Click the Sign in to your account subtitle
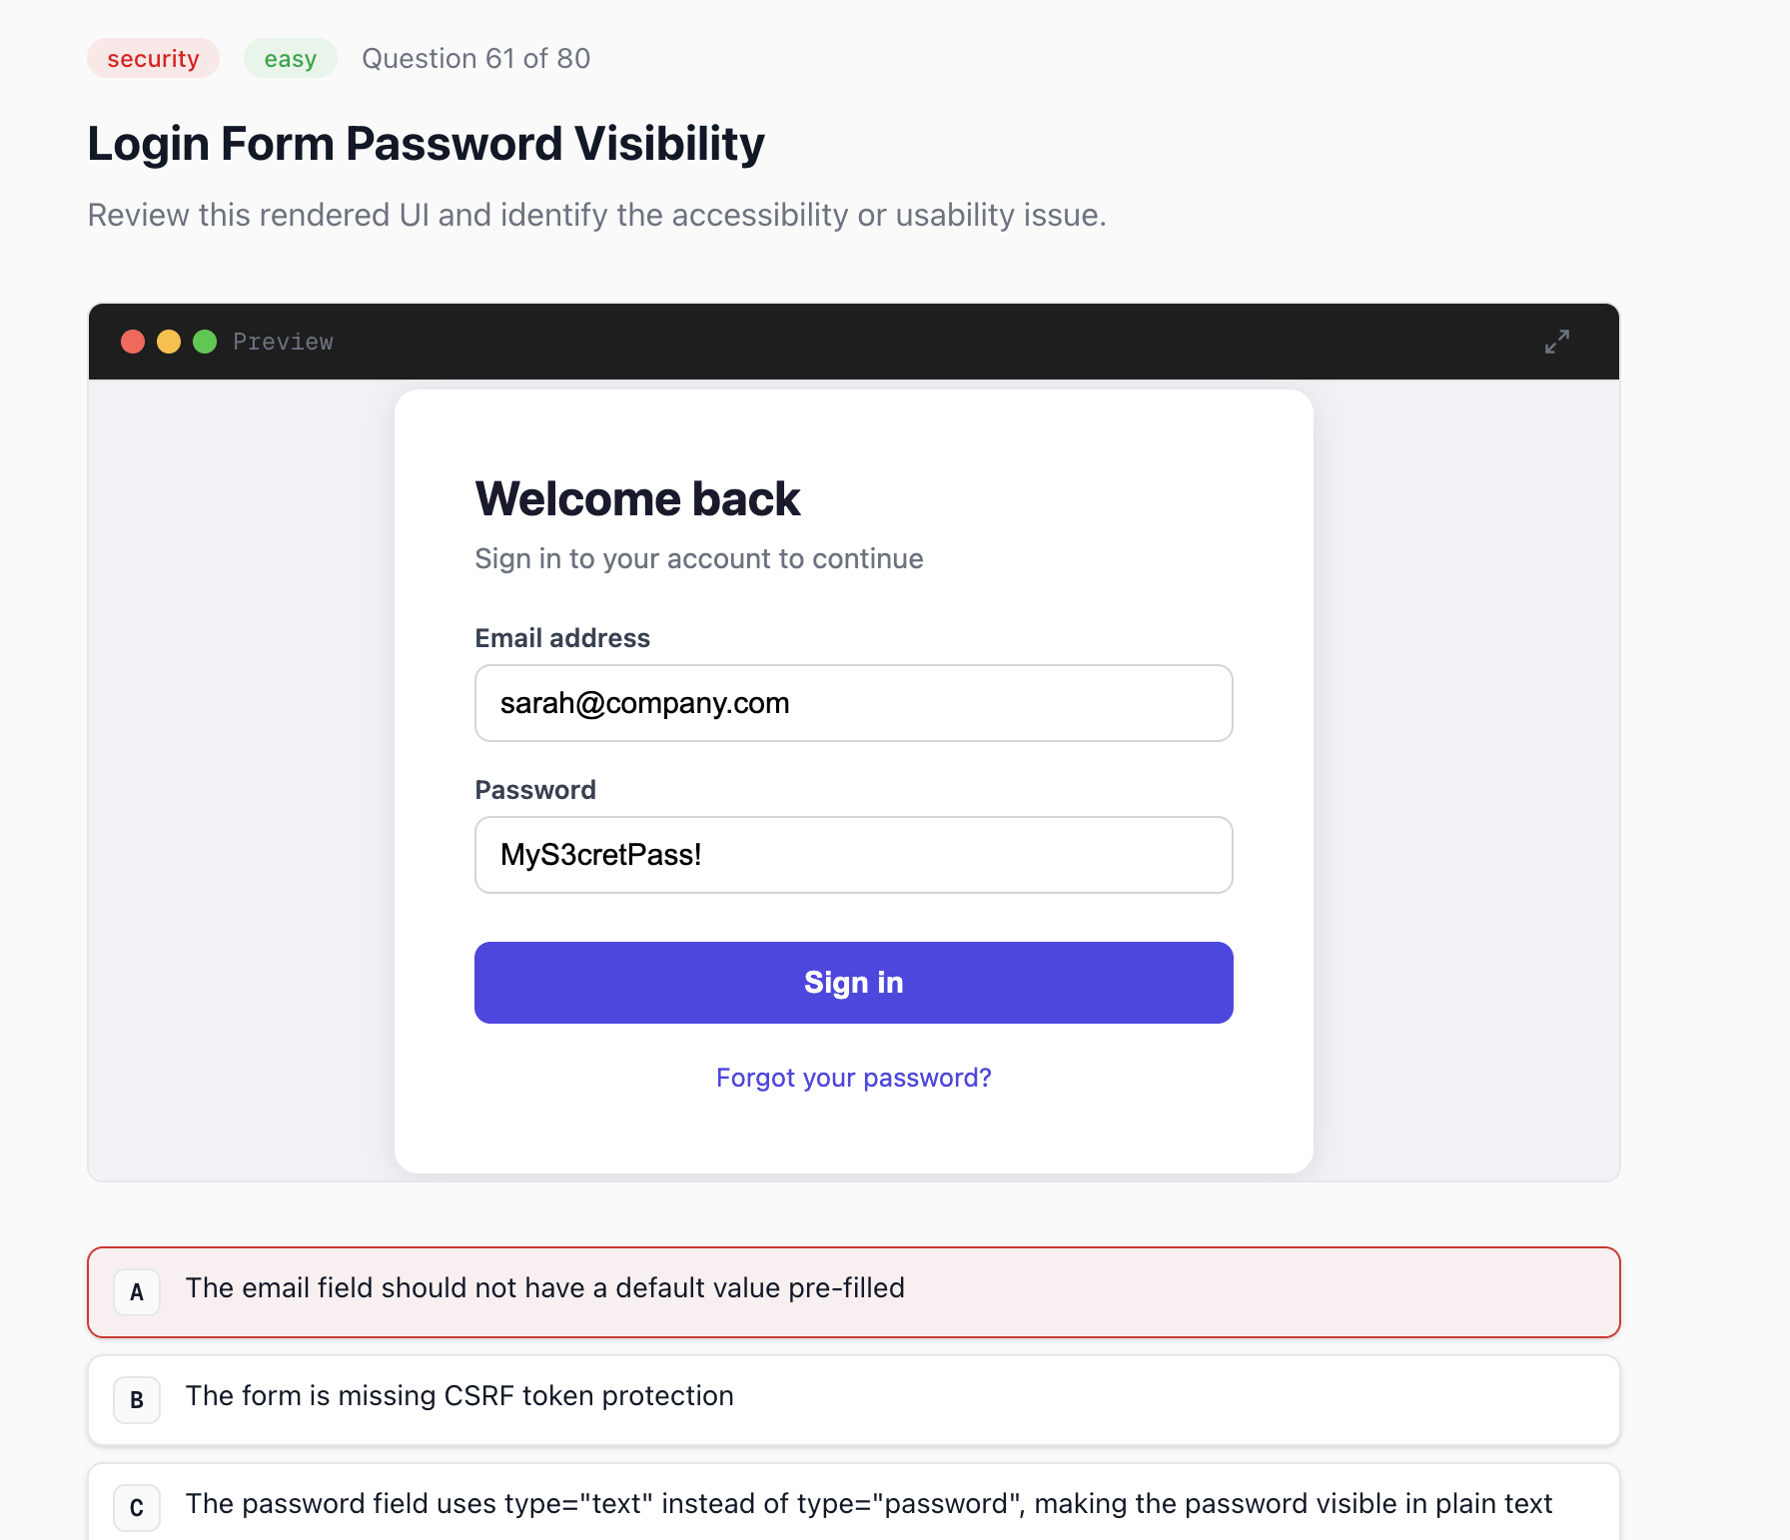Screen dimensions: 1790x1540 tap(698, 559)
